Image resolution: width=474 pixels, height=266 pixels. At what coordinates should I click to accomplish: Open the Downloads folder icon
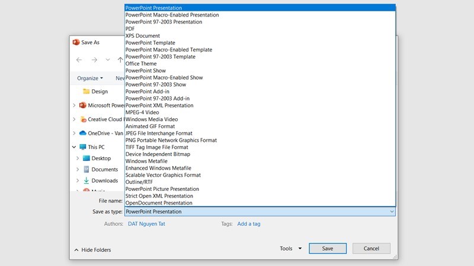pyautogui.click(x=87, y=180)
